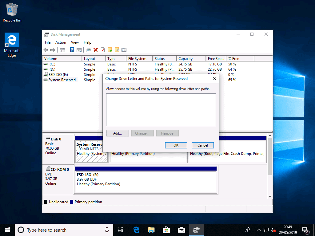The image size is (315, 236).
Task: Click the red X Delete toolbar icon
Action: tap(96, 50)
